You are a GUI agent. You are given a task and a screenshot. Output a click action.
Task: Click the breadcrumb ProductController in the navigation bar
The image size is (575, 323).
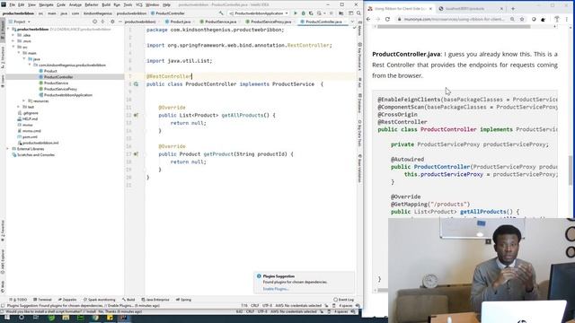[168, 13]
